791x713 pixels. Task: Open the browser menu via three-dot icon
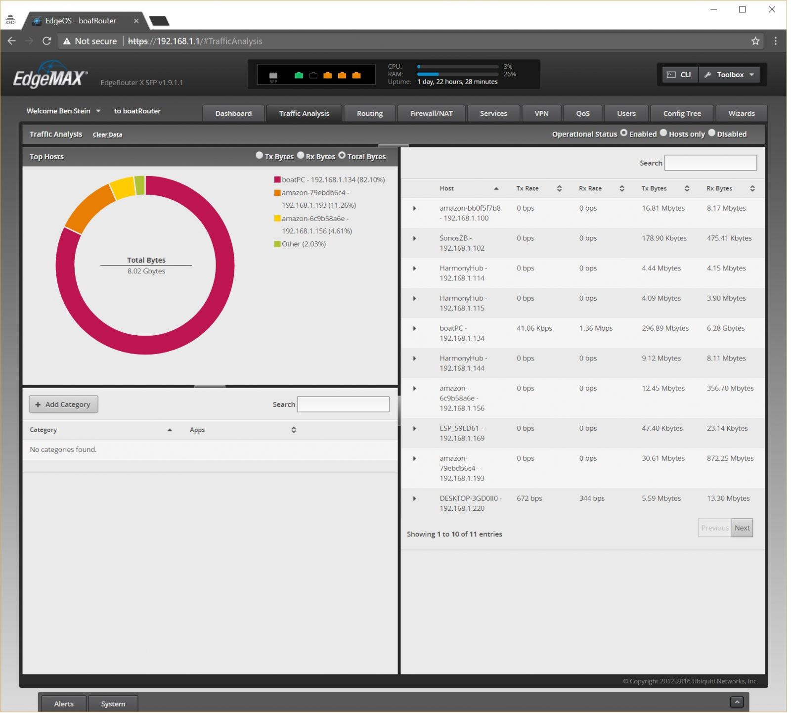pos(775,41)
